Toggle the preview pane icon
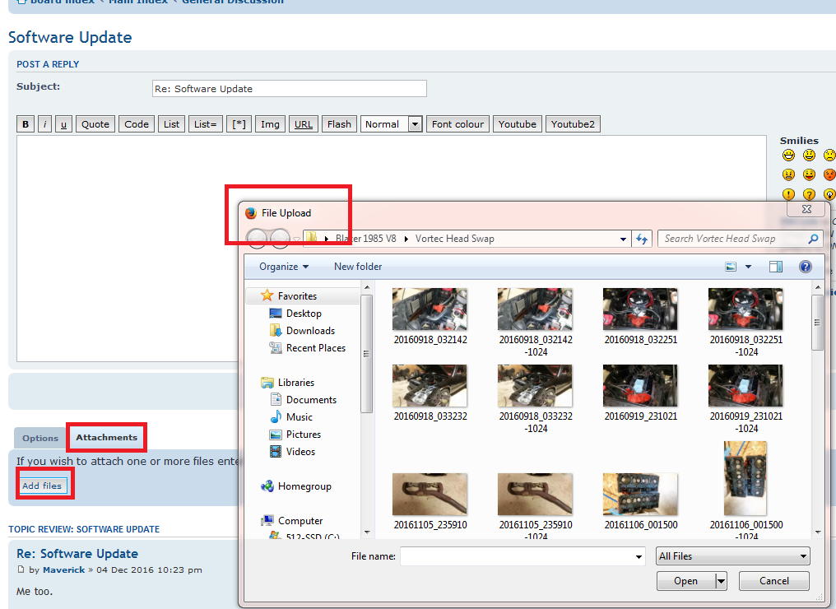 click(x=775, y=267)
